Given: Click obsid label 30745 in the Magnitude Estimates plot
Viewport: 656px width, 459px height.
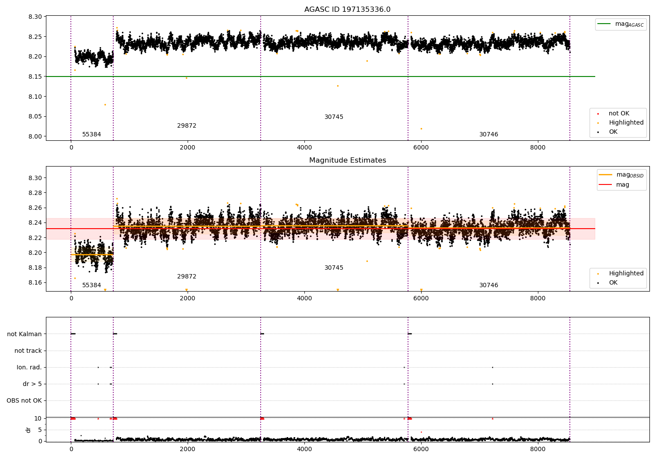Looking at the screenshot, I should click(334, 268).
